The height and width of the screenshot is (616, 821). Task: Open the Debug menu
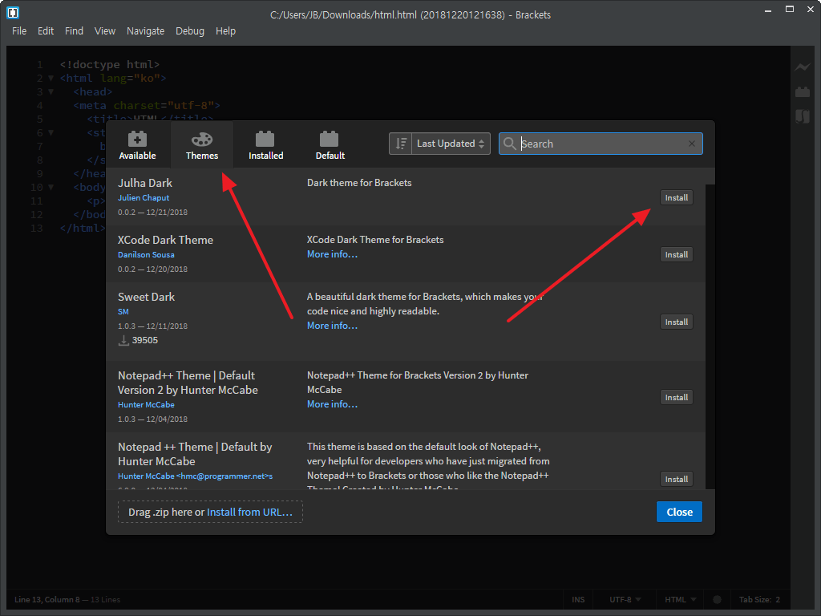[190, 31]
